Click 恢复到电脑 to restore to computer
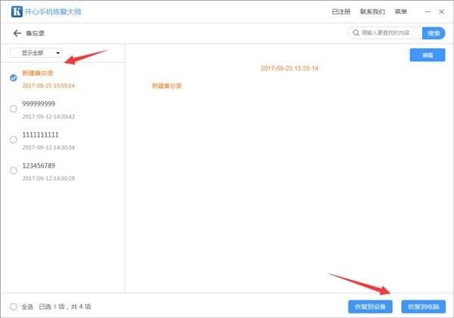The image size is (454, 318). pos(424,307)
